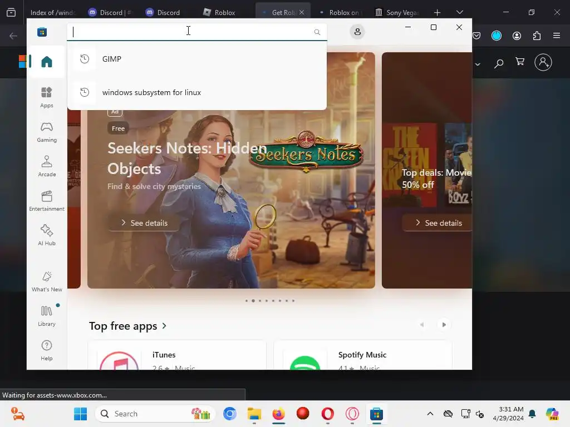Click See details for Top deals movies
The width and height of the screenshot is (570, 427).
[439, 223]
